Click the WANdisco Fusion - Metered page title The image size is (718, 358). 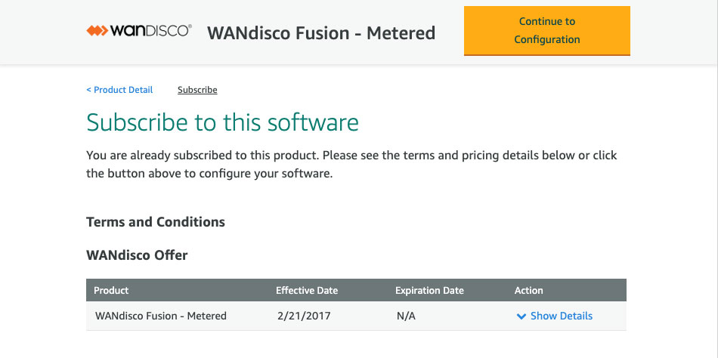(x=321, y=33)
